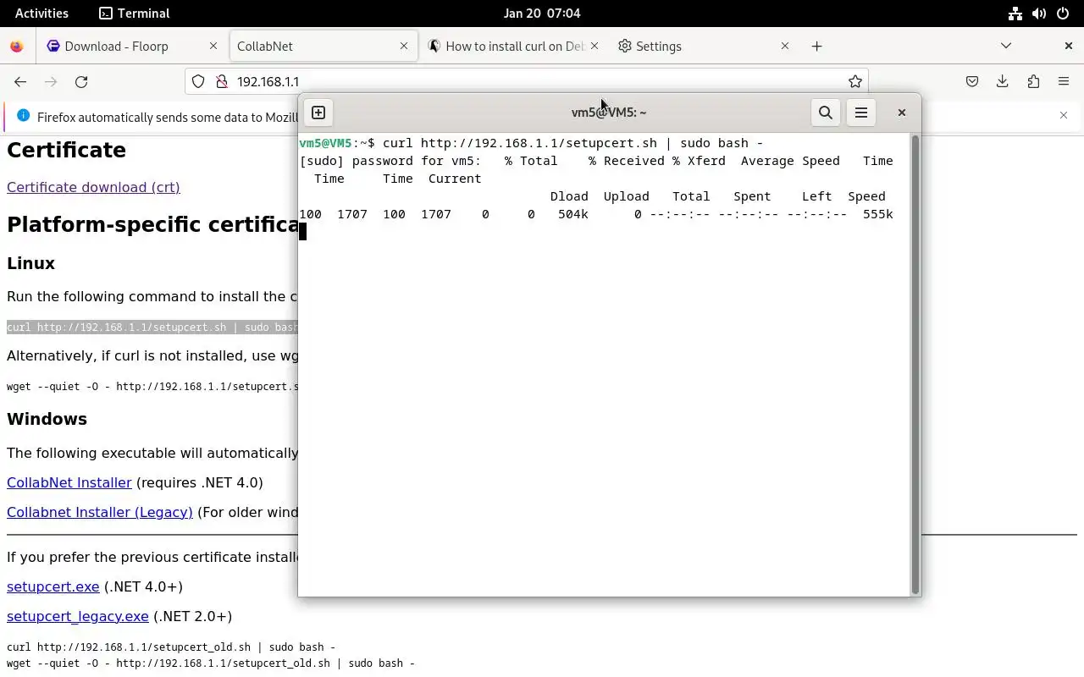Close Download - Floorp tab
Screen dimensions: 1084x677
pyautogui.click(x=213, y=46)
